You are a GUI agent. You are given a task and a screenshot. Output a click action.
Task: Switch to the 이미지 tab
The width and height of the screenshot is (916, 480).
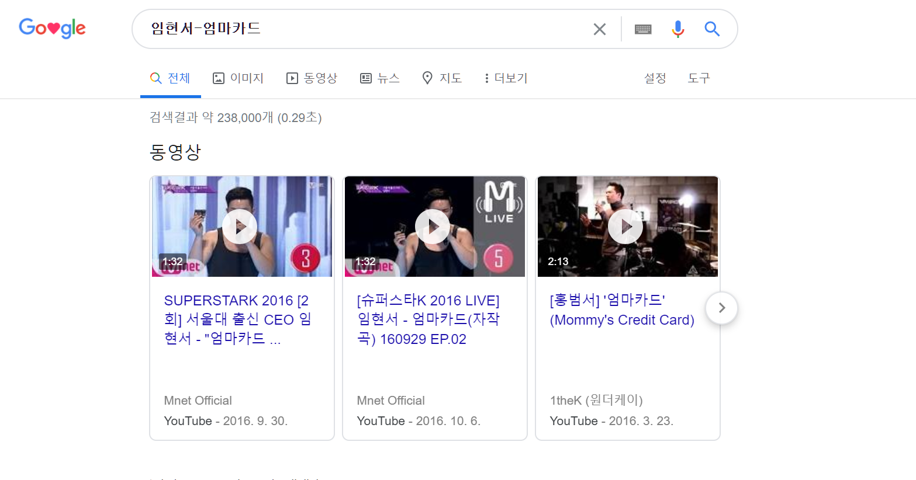coord(238,78)
